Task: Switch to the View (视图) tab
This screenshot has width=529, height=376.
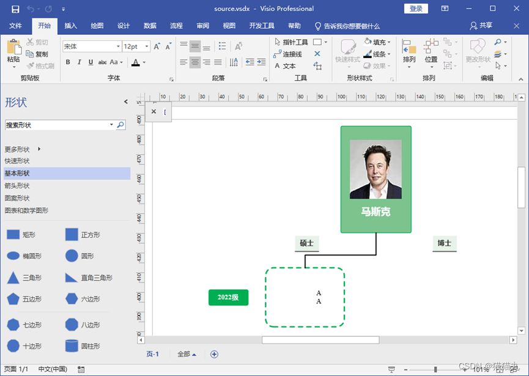Action: pyautogui.click(x=229, y=26)
